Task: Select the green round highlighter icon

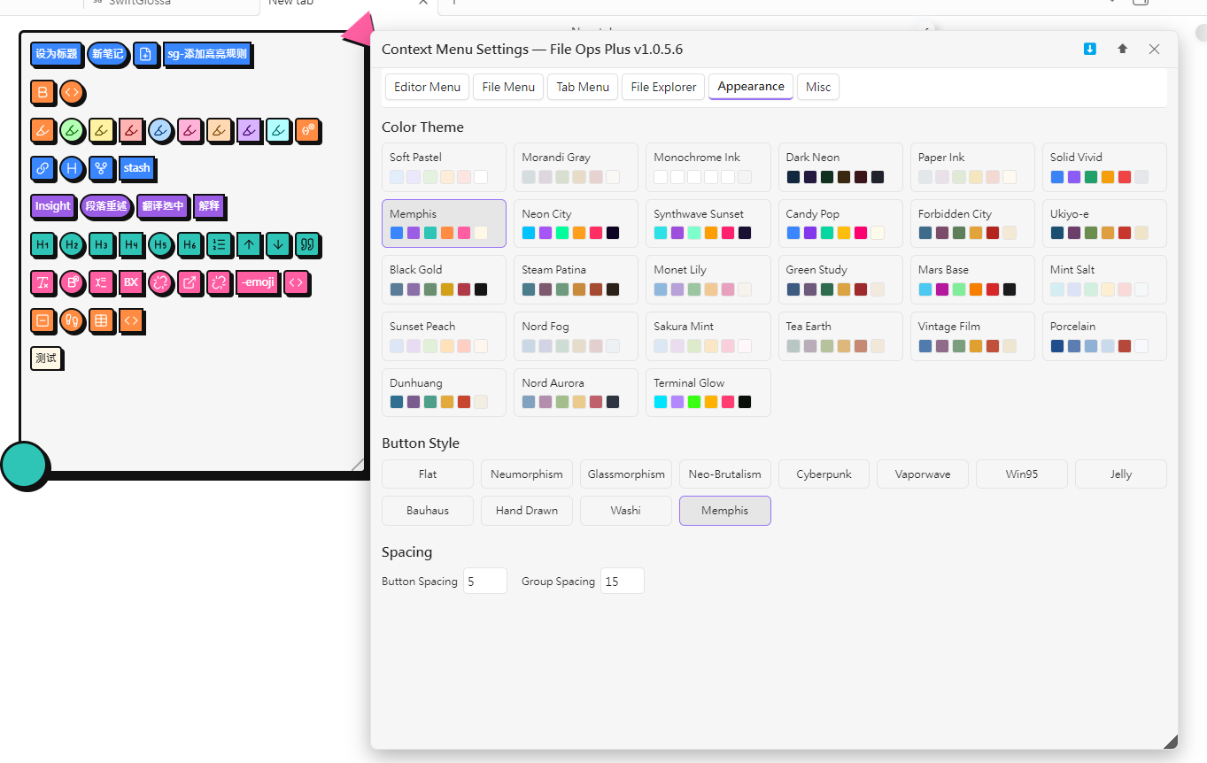Action: coord(72,130)
